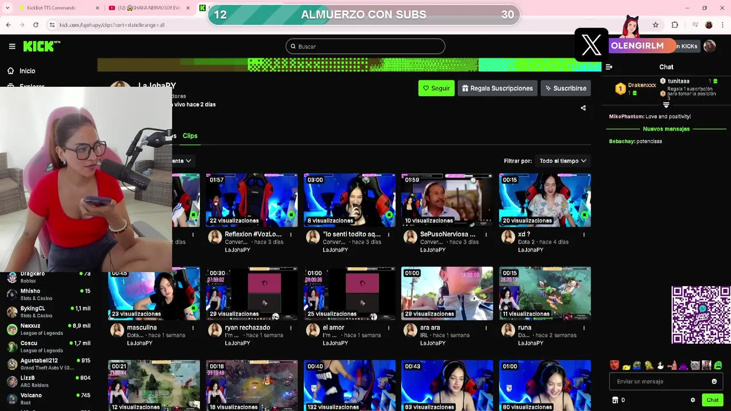Screen dimensions: 731x411
Task: Open Coscu channel in the sidebar
Action: tap(49, 346)
